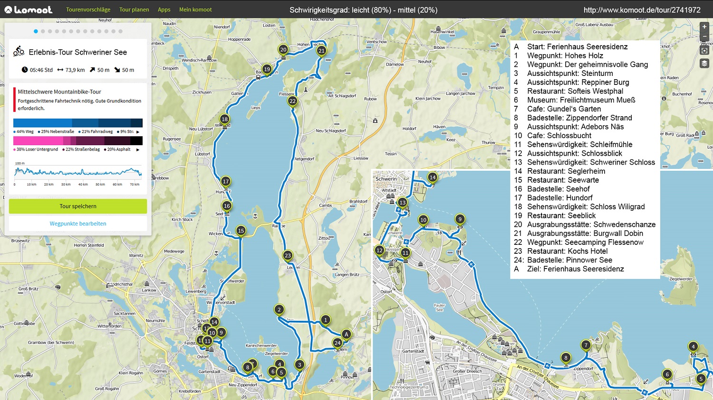This screenshot has width=713, height=400.
Task: Select start marker A on the map
Action: (x=347, y=334)
